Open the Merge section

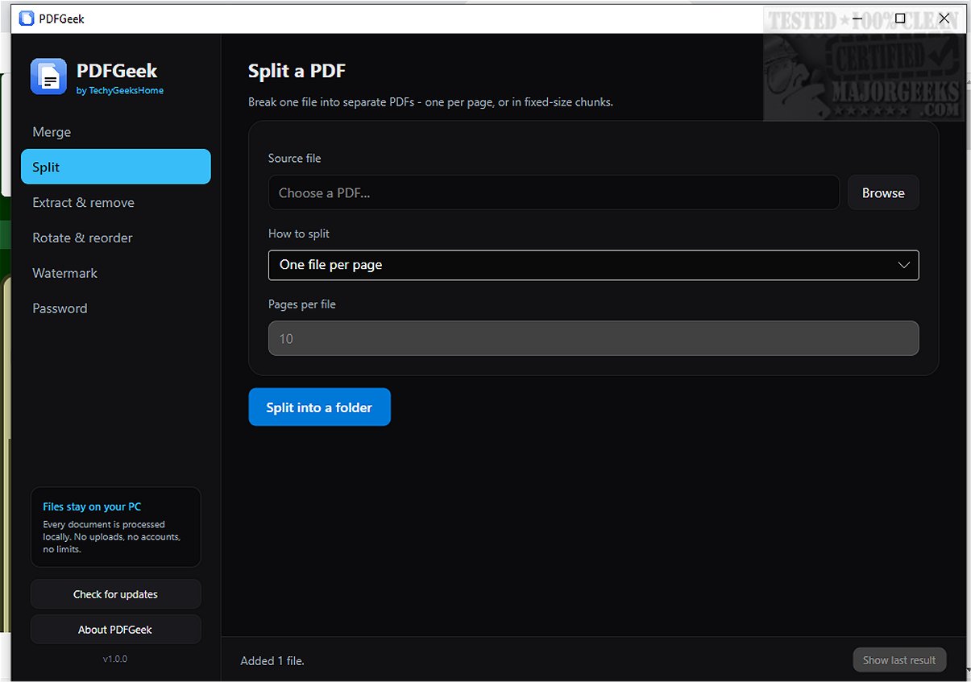pos(116,132)
